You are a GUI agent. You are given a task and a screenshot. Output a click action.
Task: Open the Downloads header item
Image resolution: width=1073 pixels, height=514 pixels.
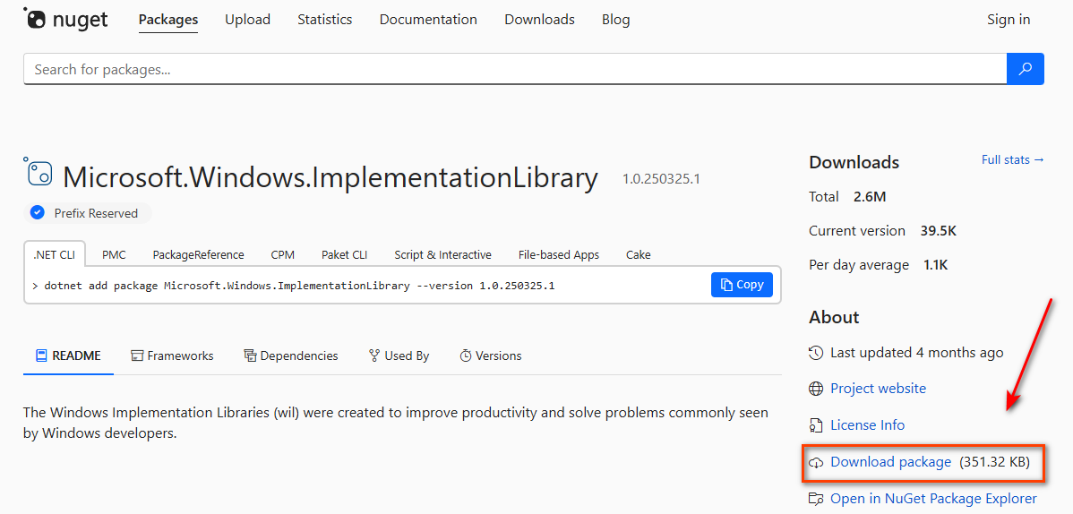(540, 20)
